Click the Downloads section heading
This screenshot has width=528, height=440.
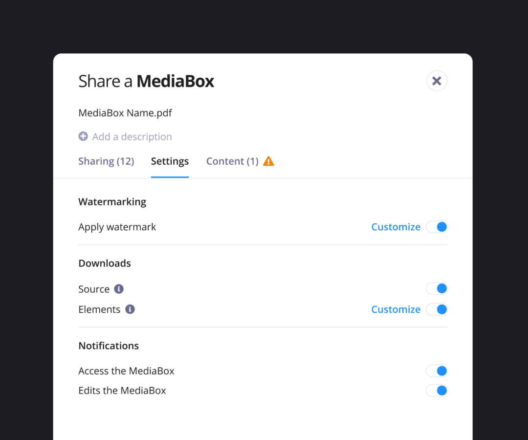pyautogui.click(x=105, y=263)
